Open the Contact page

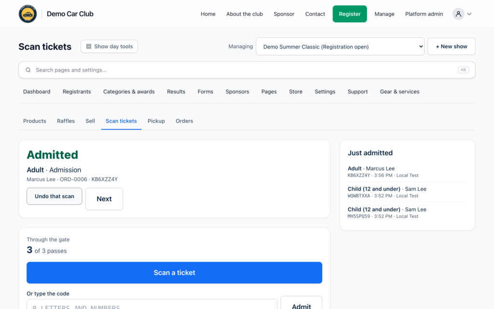click(315, 14)
